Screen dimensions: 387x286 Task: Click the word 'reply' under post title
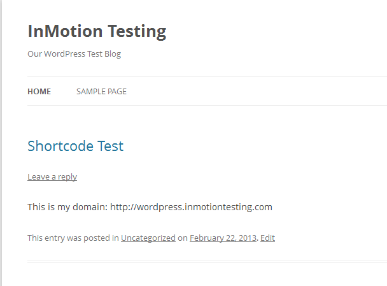[67, 177]
